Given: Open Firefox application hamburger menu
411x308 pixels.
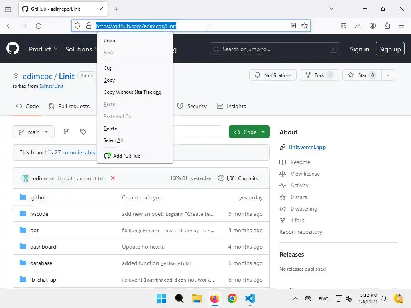Looking at the screenshot, I should tap(401, 26).
